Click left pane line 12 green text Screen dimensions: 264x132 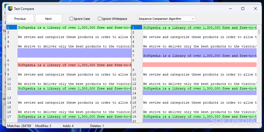[x=75, y=88]
